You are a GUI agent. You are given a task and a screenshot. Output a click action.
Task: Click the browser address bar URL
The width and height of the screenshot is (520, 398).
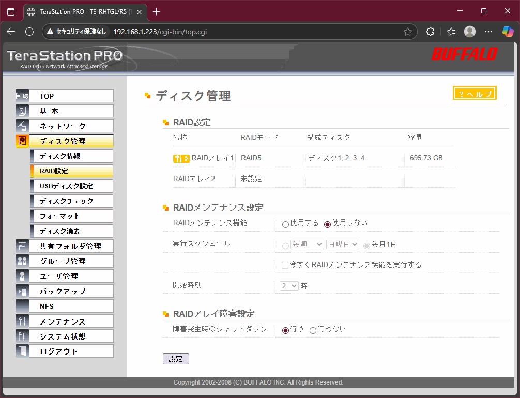point(160,32)
